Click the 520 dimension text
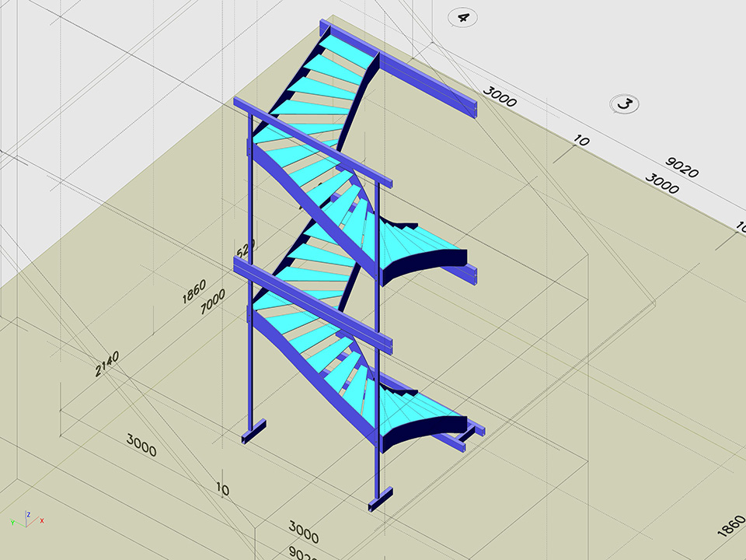This screenshot has width=746, height=560. click(246, 250)
